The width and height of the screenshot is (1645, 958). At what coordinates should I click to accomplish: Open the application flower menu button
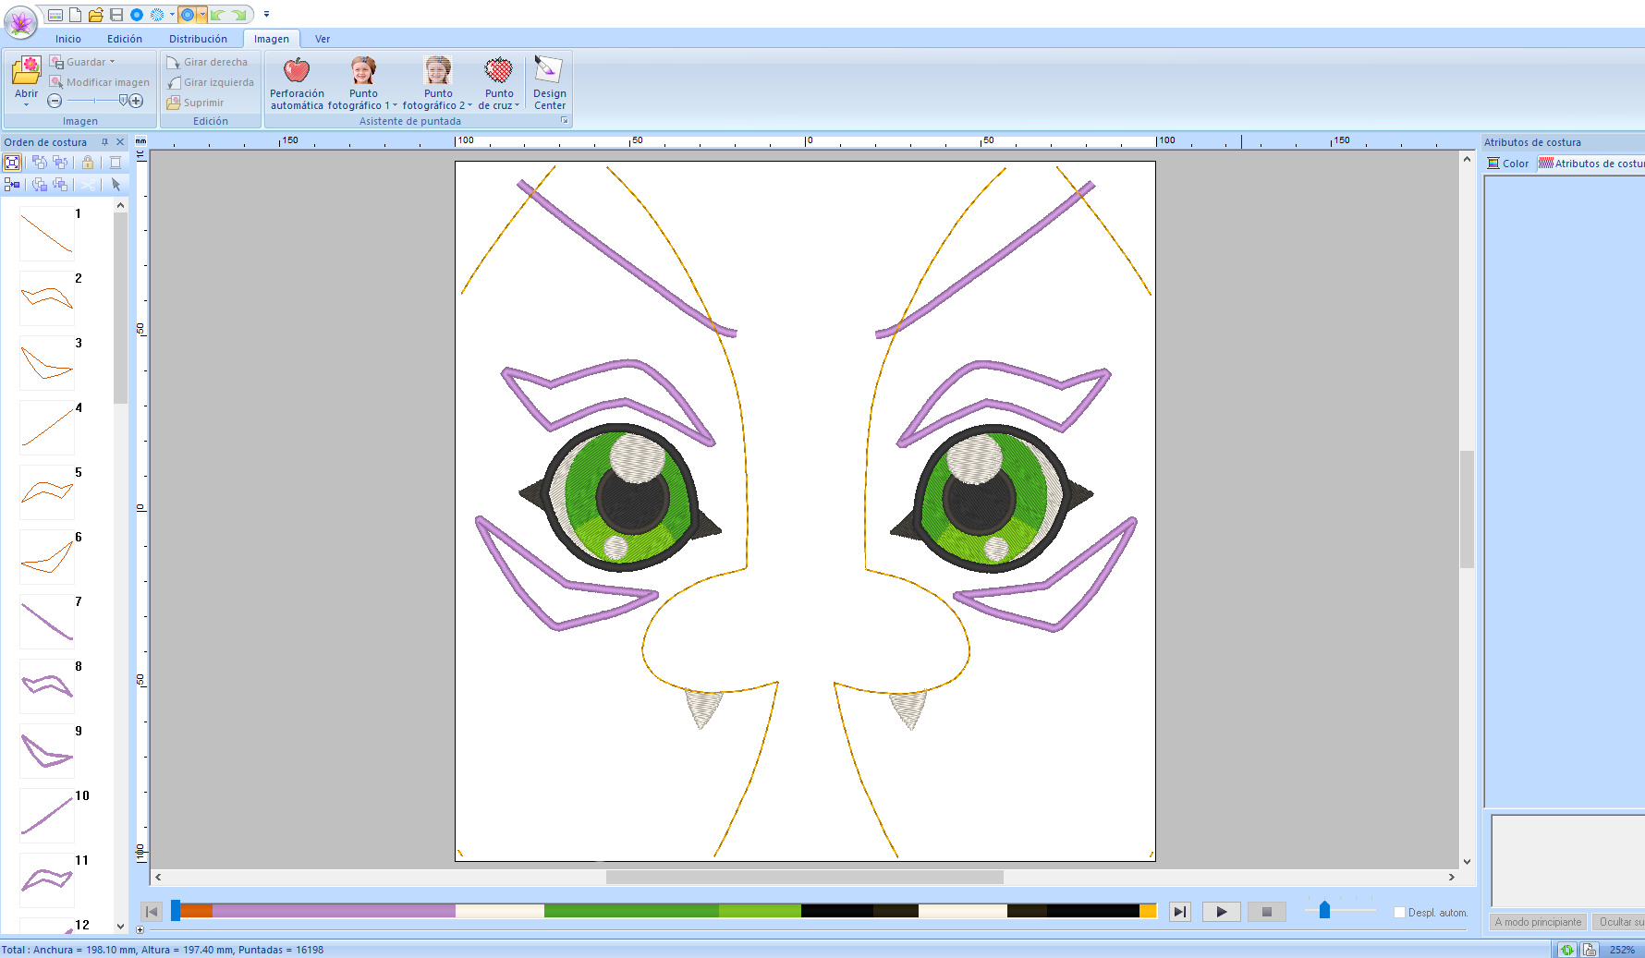20,21
